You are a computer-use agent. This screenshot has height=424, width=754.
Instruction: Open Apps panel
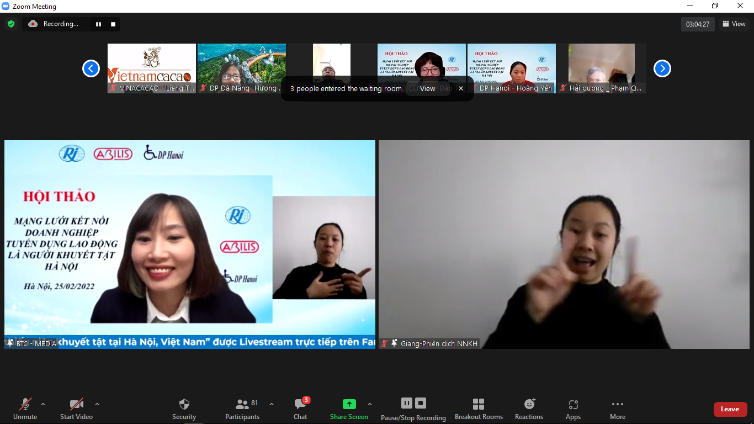pos(573,409)
